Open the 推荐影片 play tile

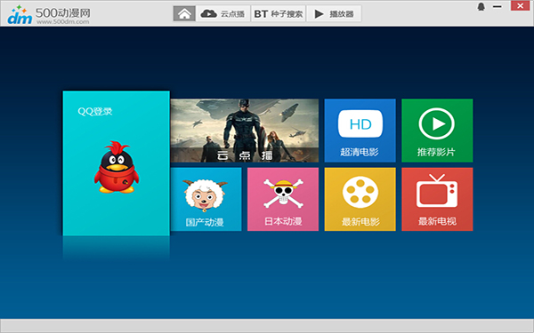(437, 131)
